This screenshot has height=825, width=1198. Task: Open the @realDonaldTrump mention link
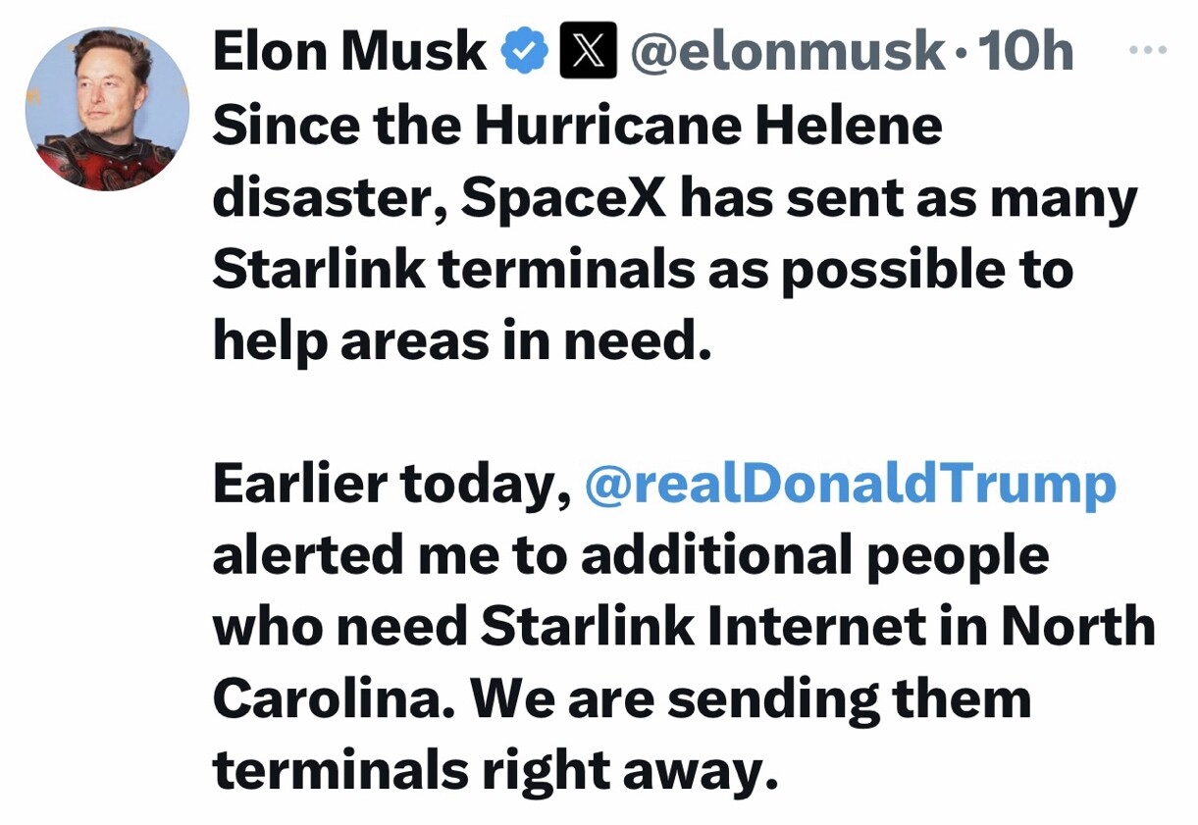tap(851, 486)
